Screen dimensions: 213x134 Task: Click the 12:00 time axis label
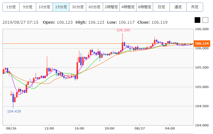tap(49, 128)
